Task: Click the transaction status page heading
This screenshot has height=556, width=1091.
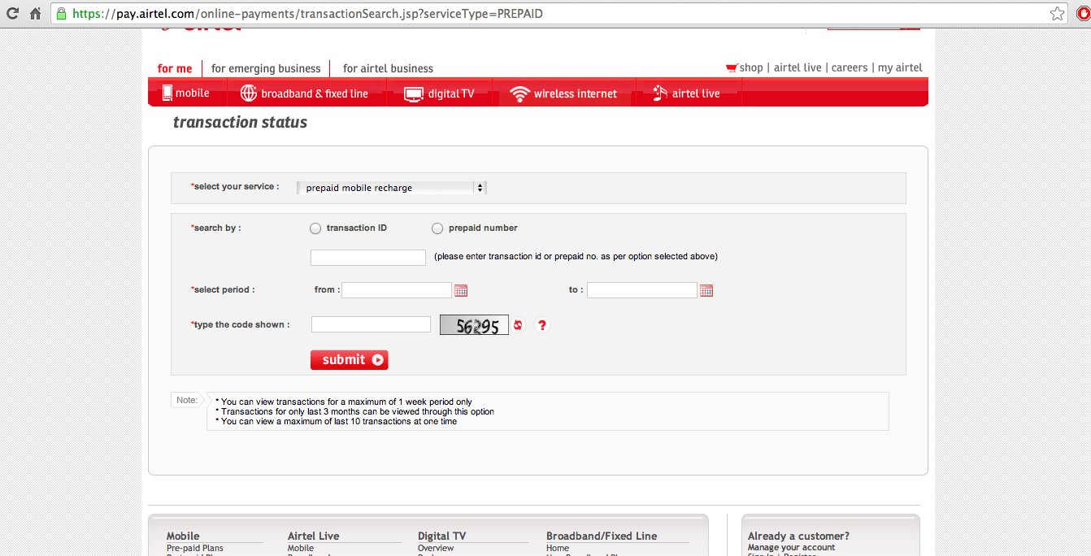Action: [x=241, y=123]
